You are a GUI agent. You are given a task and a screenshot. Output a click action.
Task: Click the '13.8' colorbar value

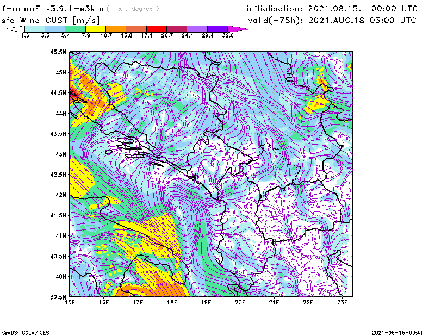pyautogui.click(x=127, y=35)
